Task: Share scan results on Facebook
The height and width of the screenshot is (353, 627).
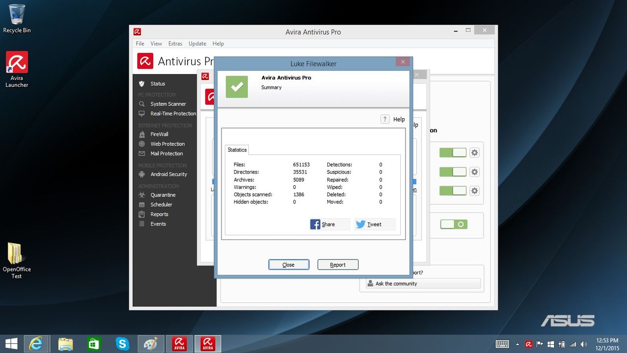Action: pos(330,224)
